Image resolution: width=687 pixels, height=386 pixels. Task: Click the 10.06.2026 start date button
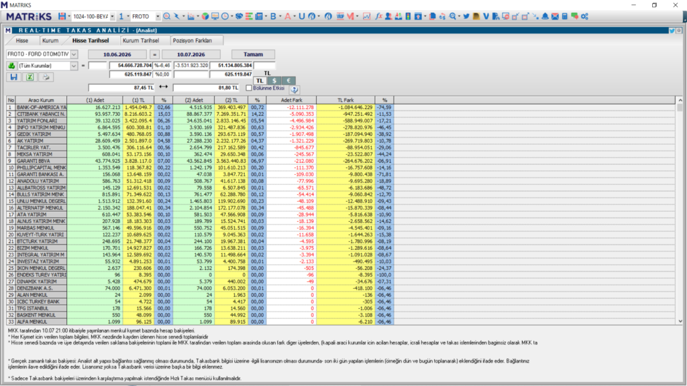117,54
